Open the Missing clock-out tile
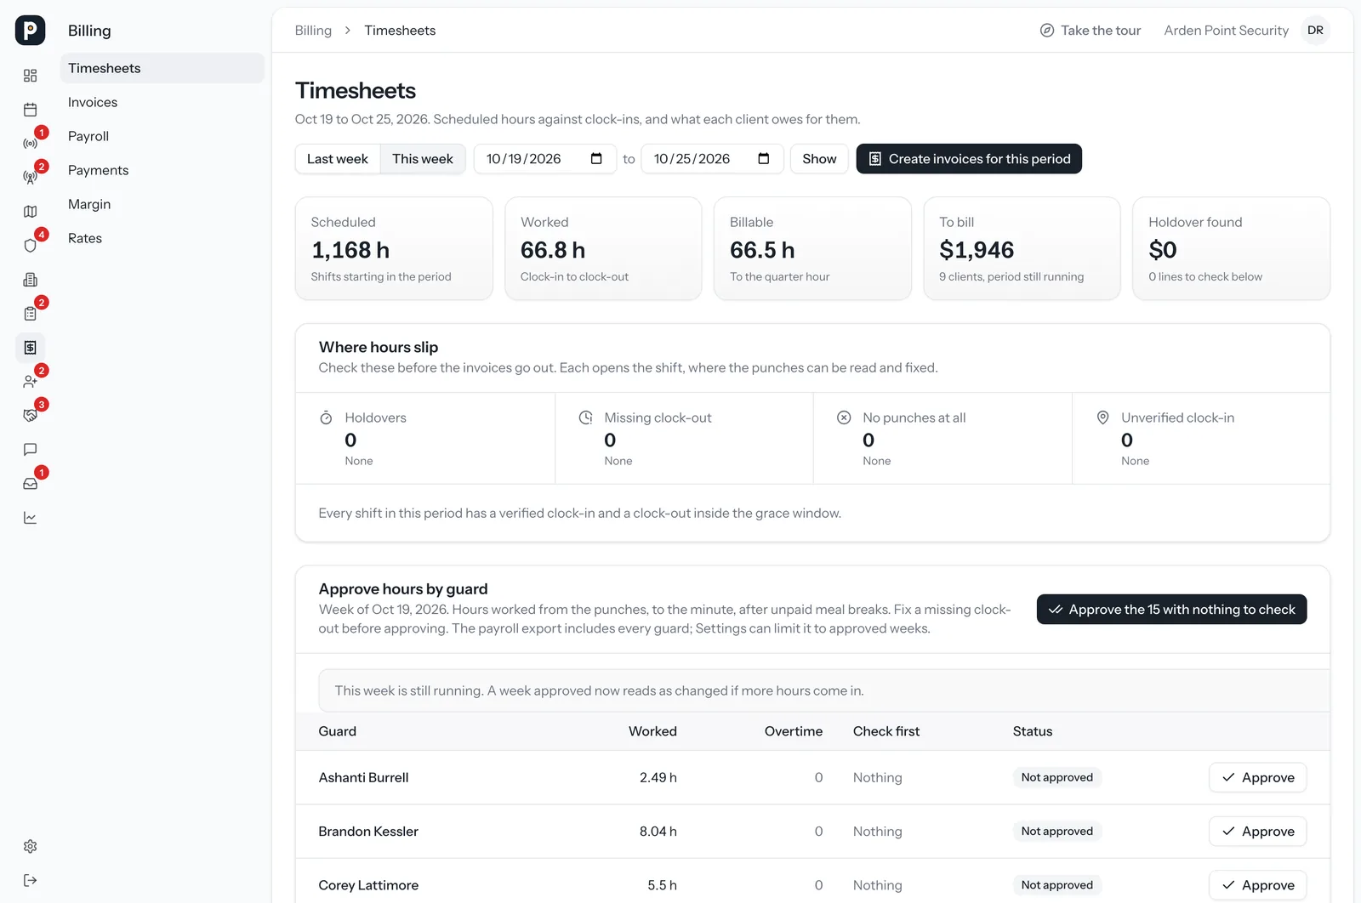This screenshot has height=903, width=1361. tap(685, 439)
